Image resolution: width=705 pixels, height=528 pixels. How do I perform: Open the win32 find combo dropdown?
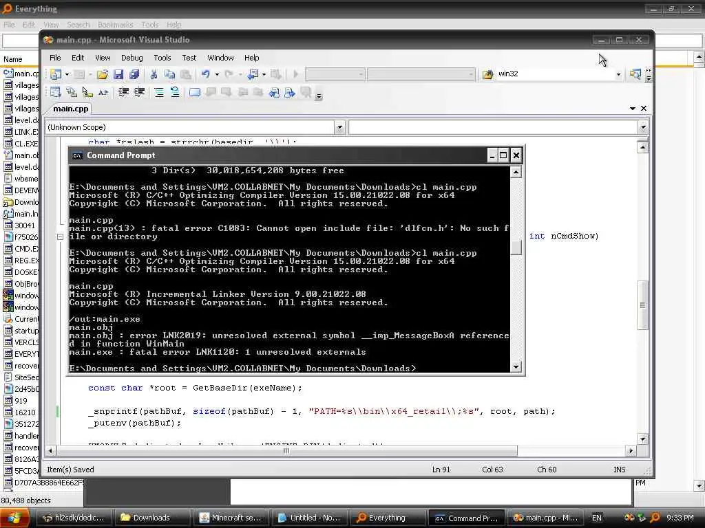[619, 74]
